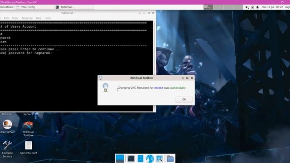
Task: Restore the TigerVNC viewer window
Action: pyautogui.click(x=282, y=2)
